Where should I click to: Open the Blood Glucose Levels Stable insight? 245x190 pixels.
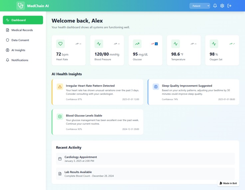98,122
